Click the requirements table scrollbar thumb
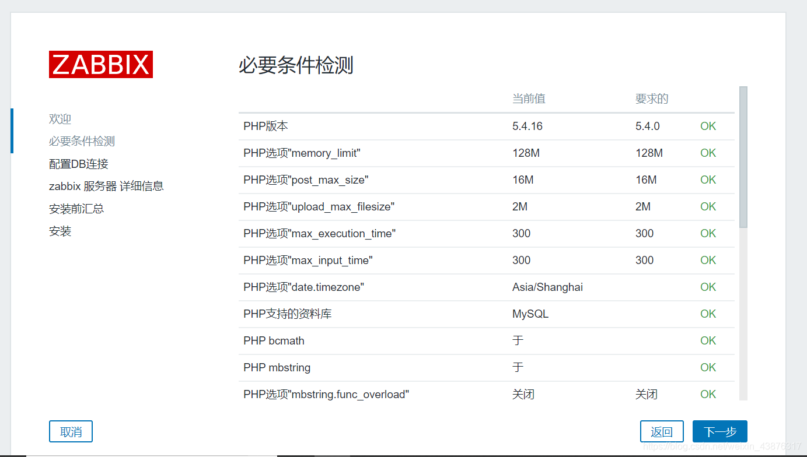Image resolution: width=807 pixels, height=457 pixels. tap(743, 157)
